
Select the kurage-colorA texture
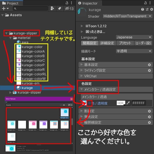[31, 51]
